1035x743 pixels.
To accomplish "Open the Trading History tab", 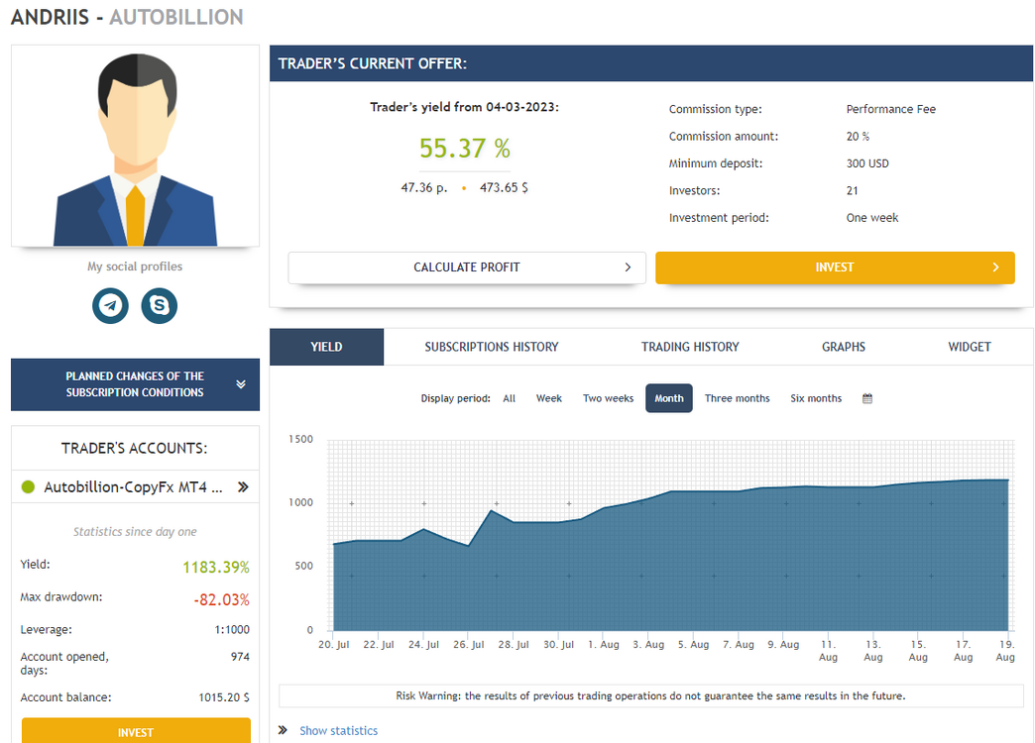I will [x=690, y=347].
